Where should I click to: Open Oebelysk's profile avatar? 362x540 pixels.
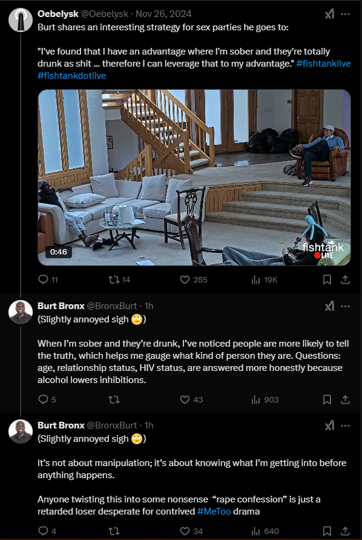pyautogui.click(x=21, y=19)
